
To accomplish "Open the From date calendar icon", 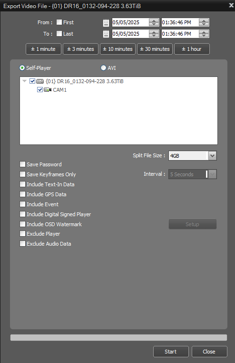I will pyautogui.click(x=106, y=22).
